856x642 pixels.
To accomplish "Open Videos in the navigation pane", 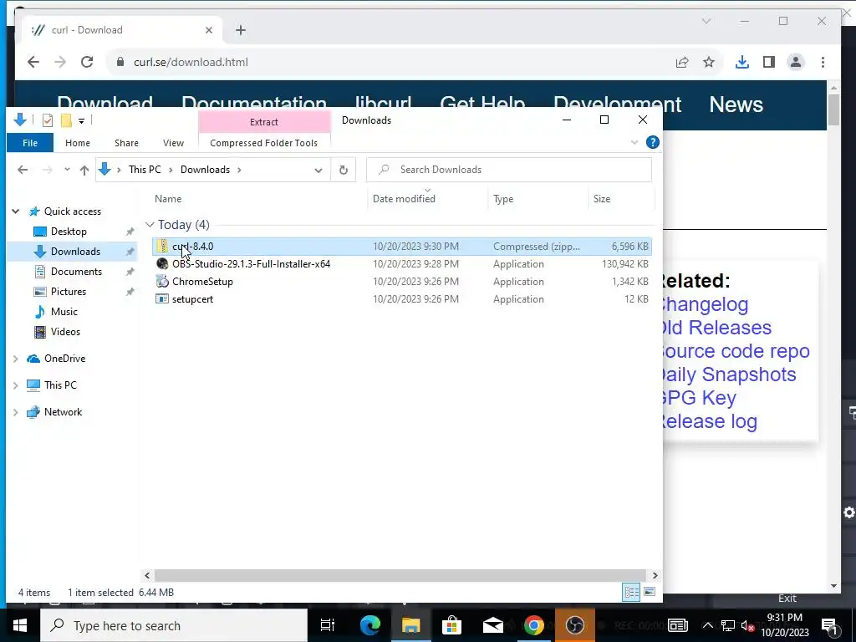I will click(x=65, y=332).
